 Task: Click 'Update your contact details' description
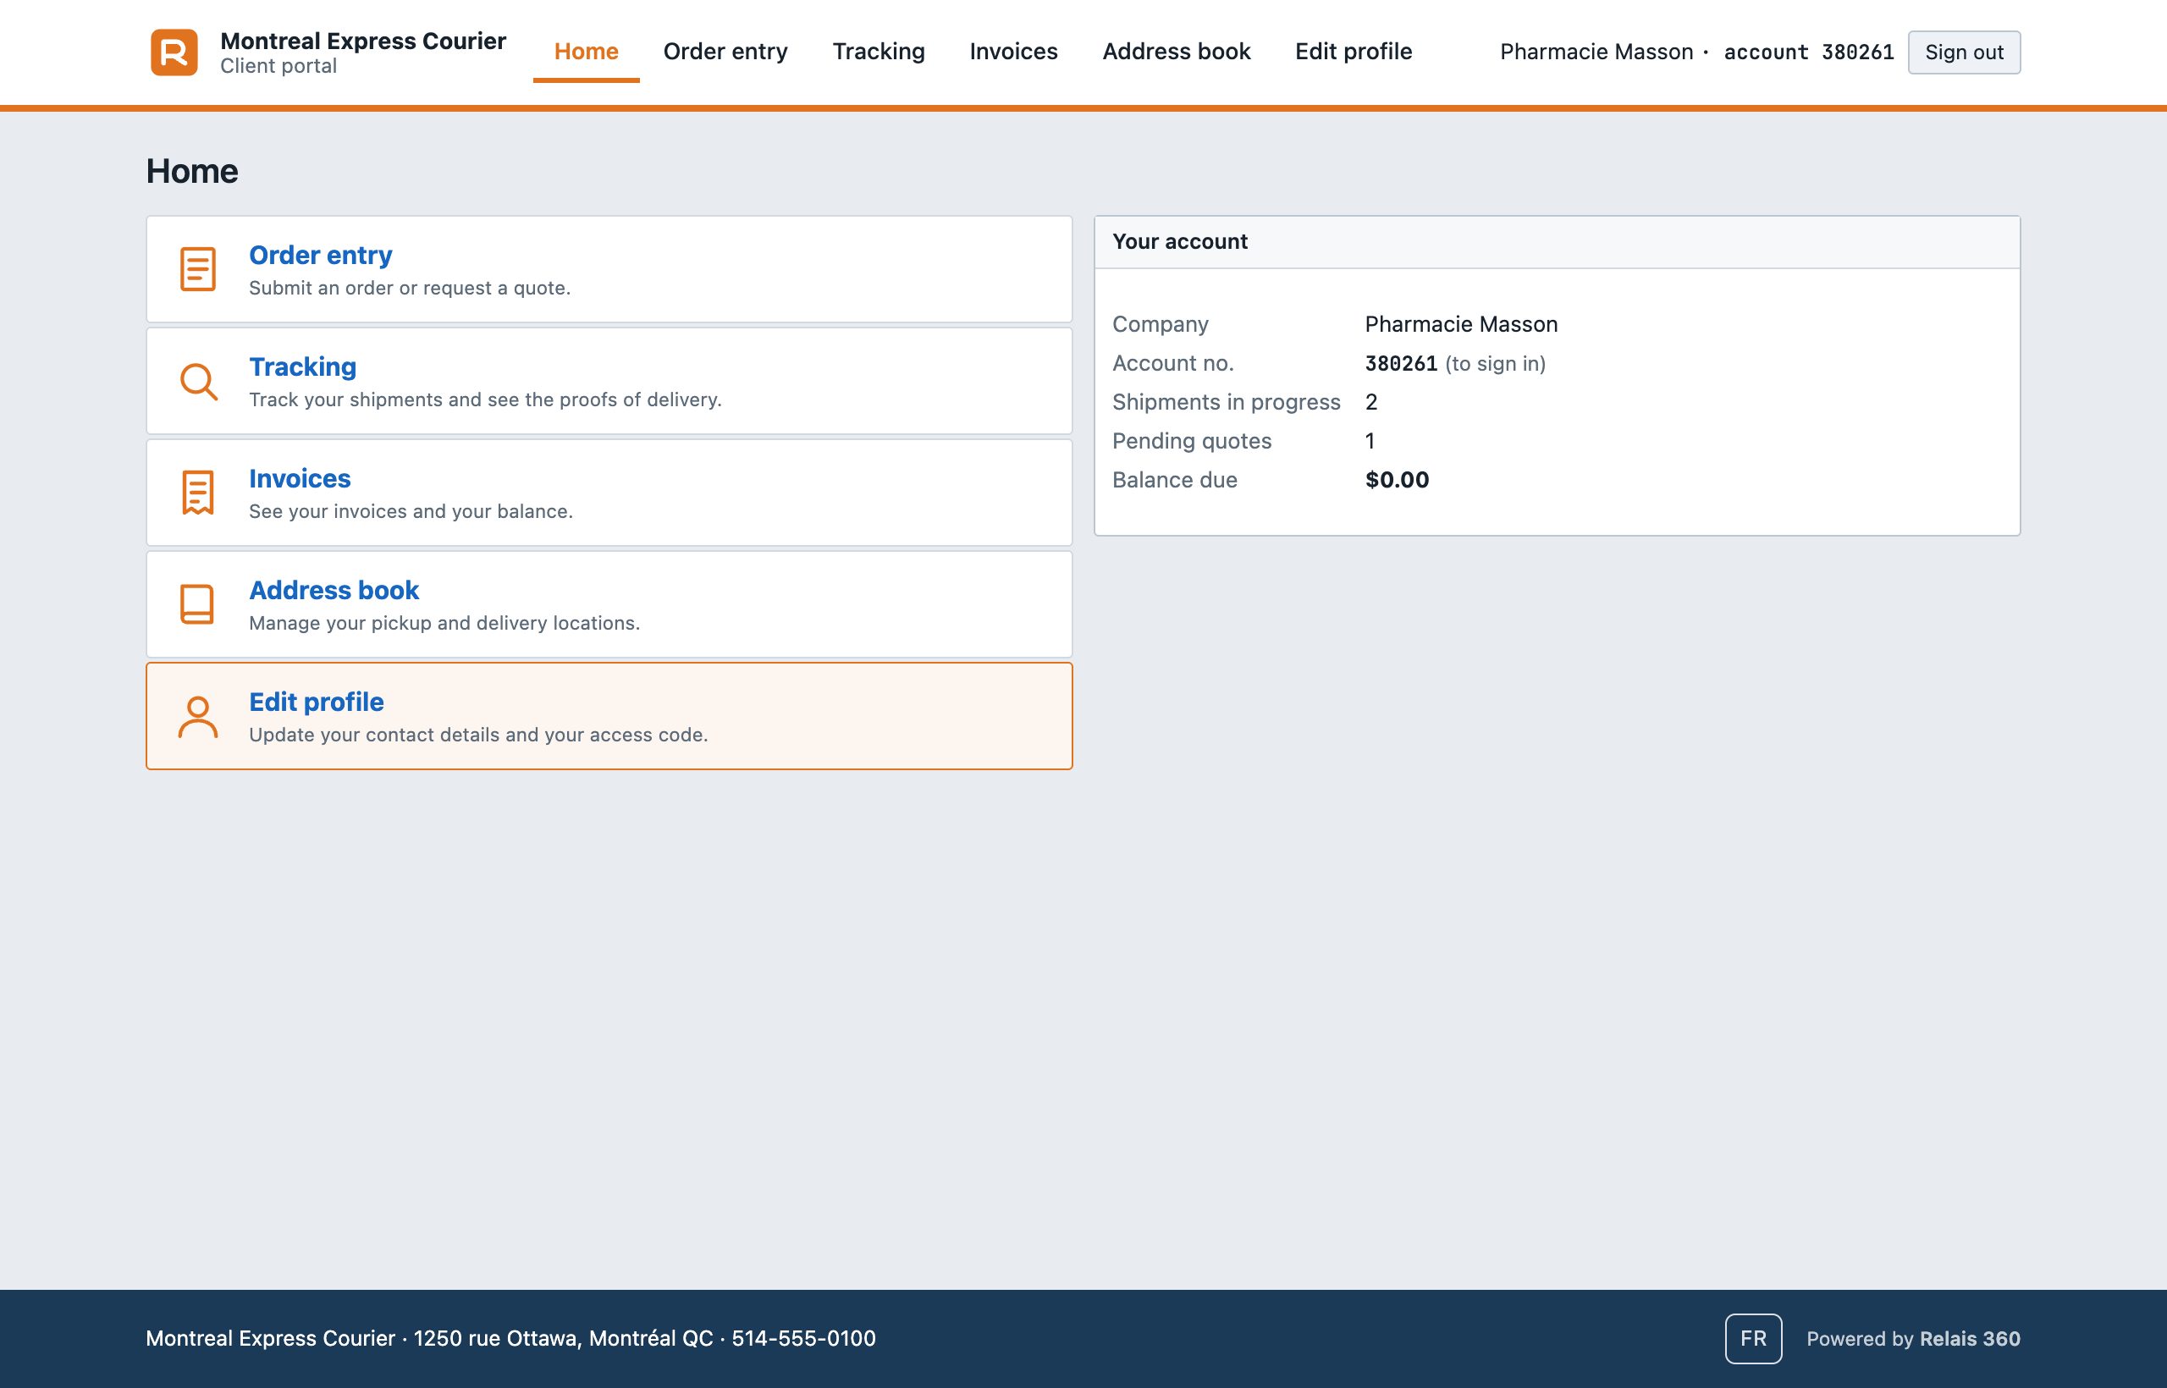coord(477,735)
